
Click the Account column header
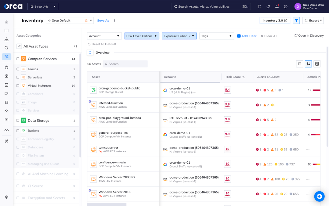[x=170, y=77]
